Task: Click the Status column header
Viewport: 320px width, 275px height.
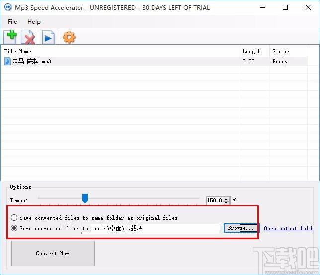Action: pos(288,51)
